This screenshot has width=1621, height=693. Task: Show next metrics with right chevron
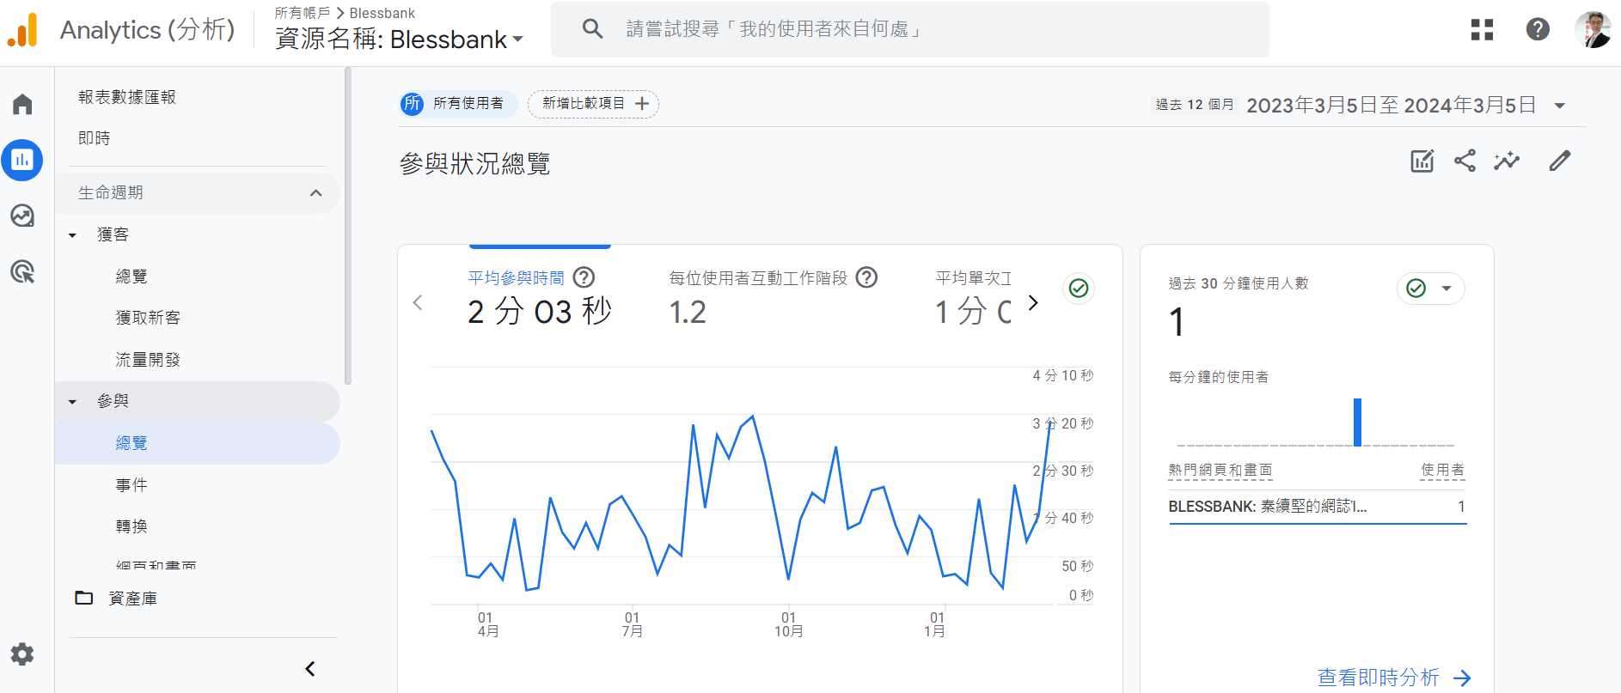[1033, 302]
